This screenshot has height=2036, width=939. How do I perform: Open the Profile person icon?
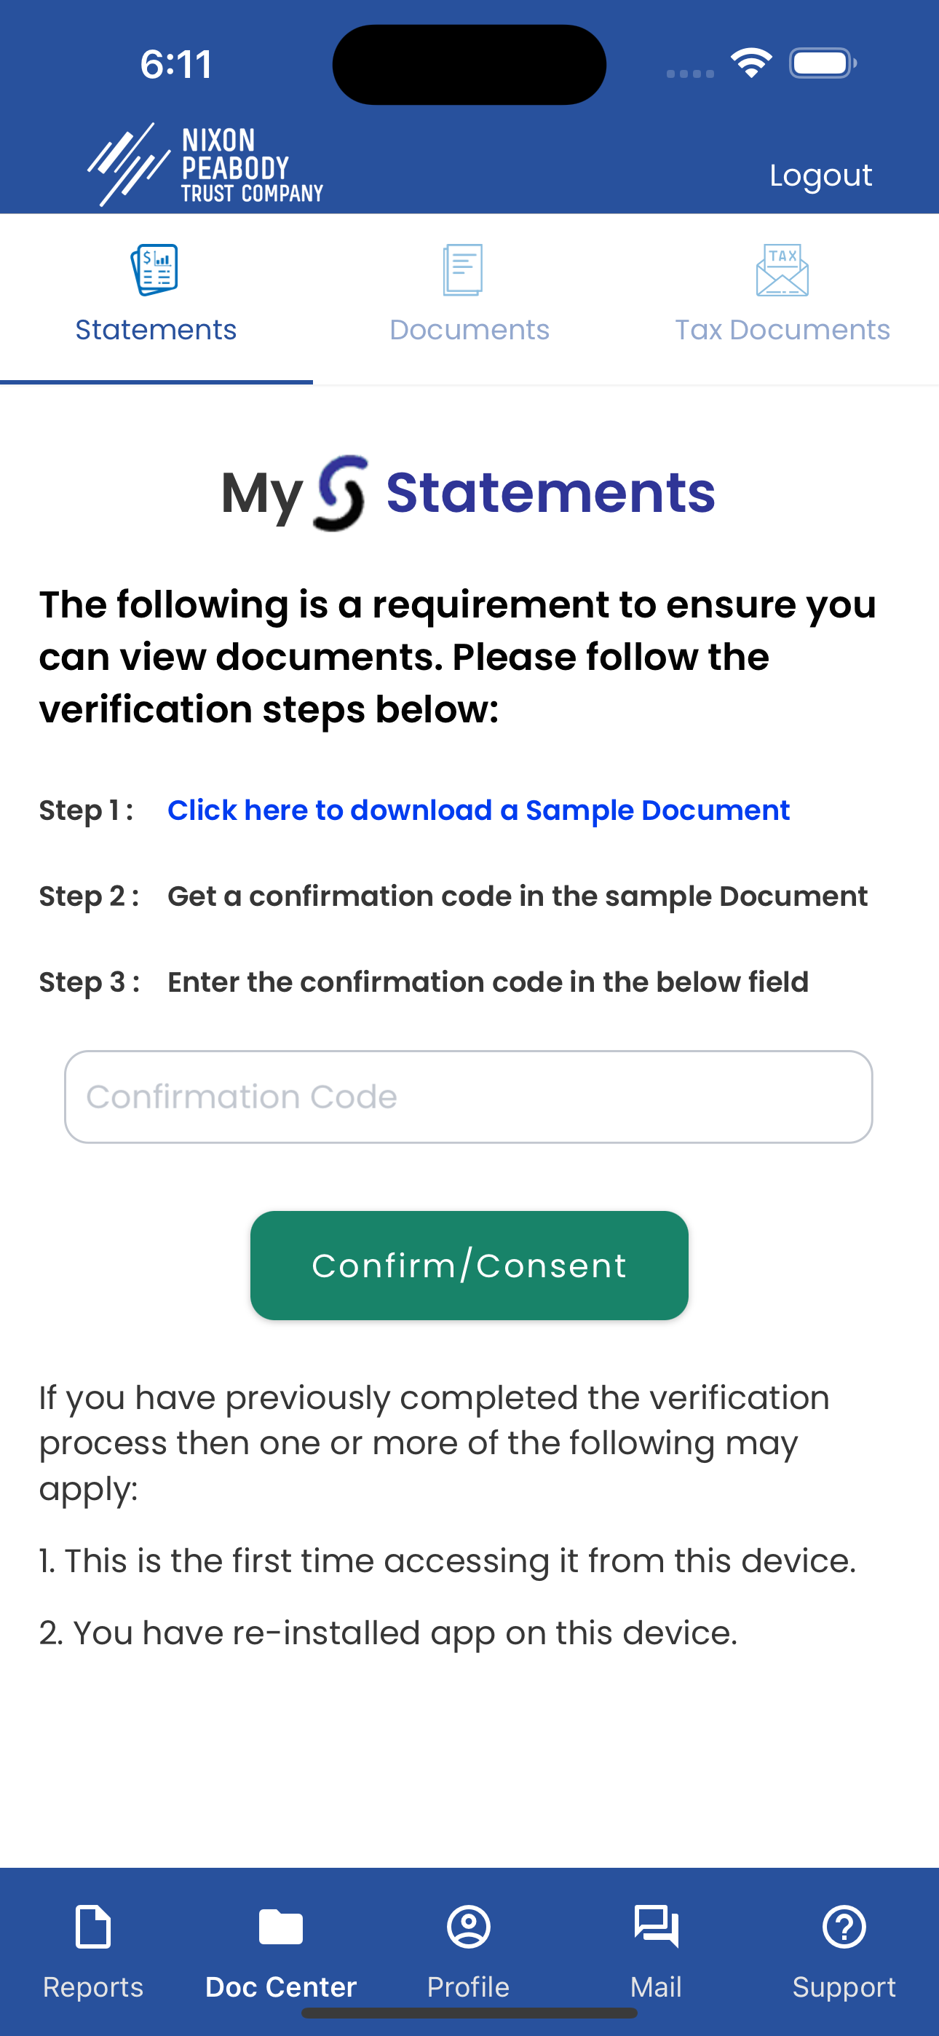click(469, 1927)
